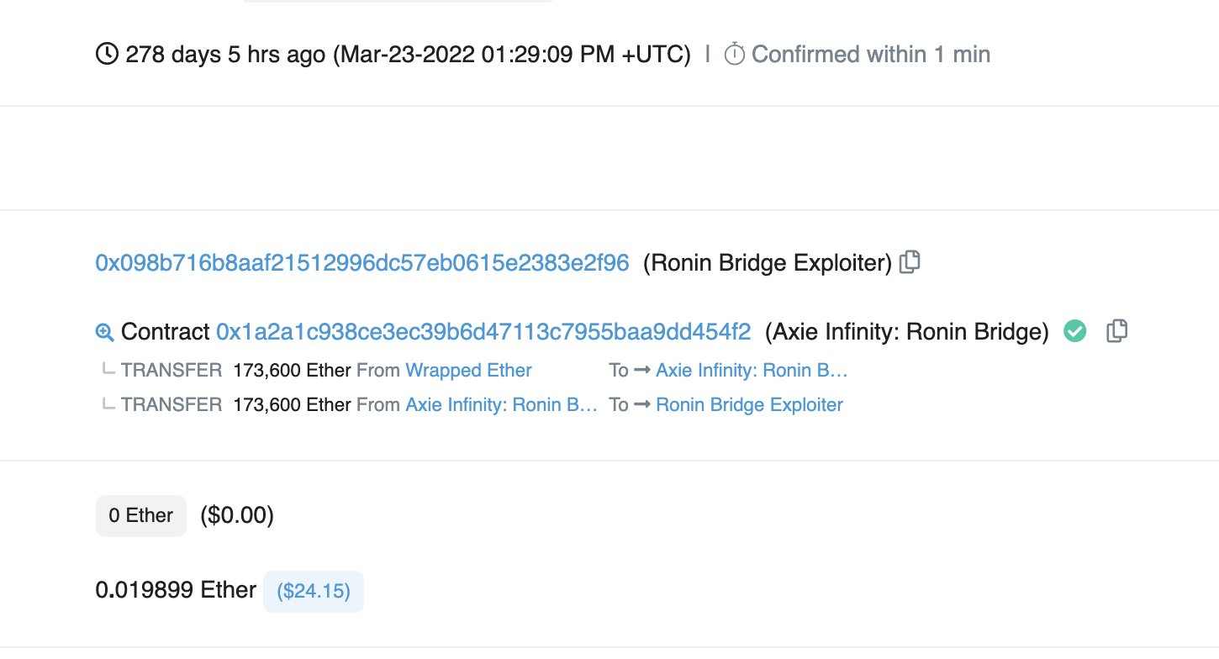Copy the Axie Infinity Ronin Bridge contract address
This screenshot has width=1219, height=659.
tap(1116, 331)
